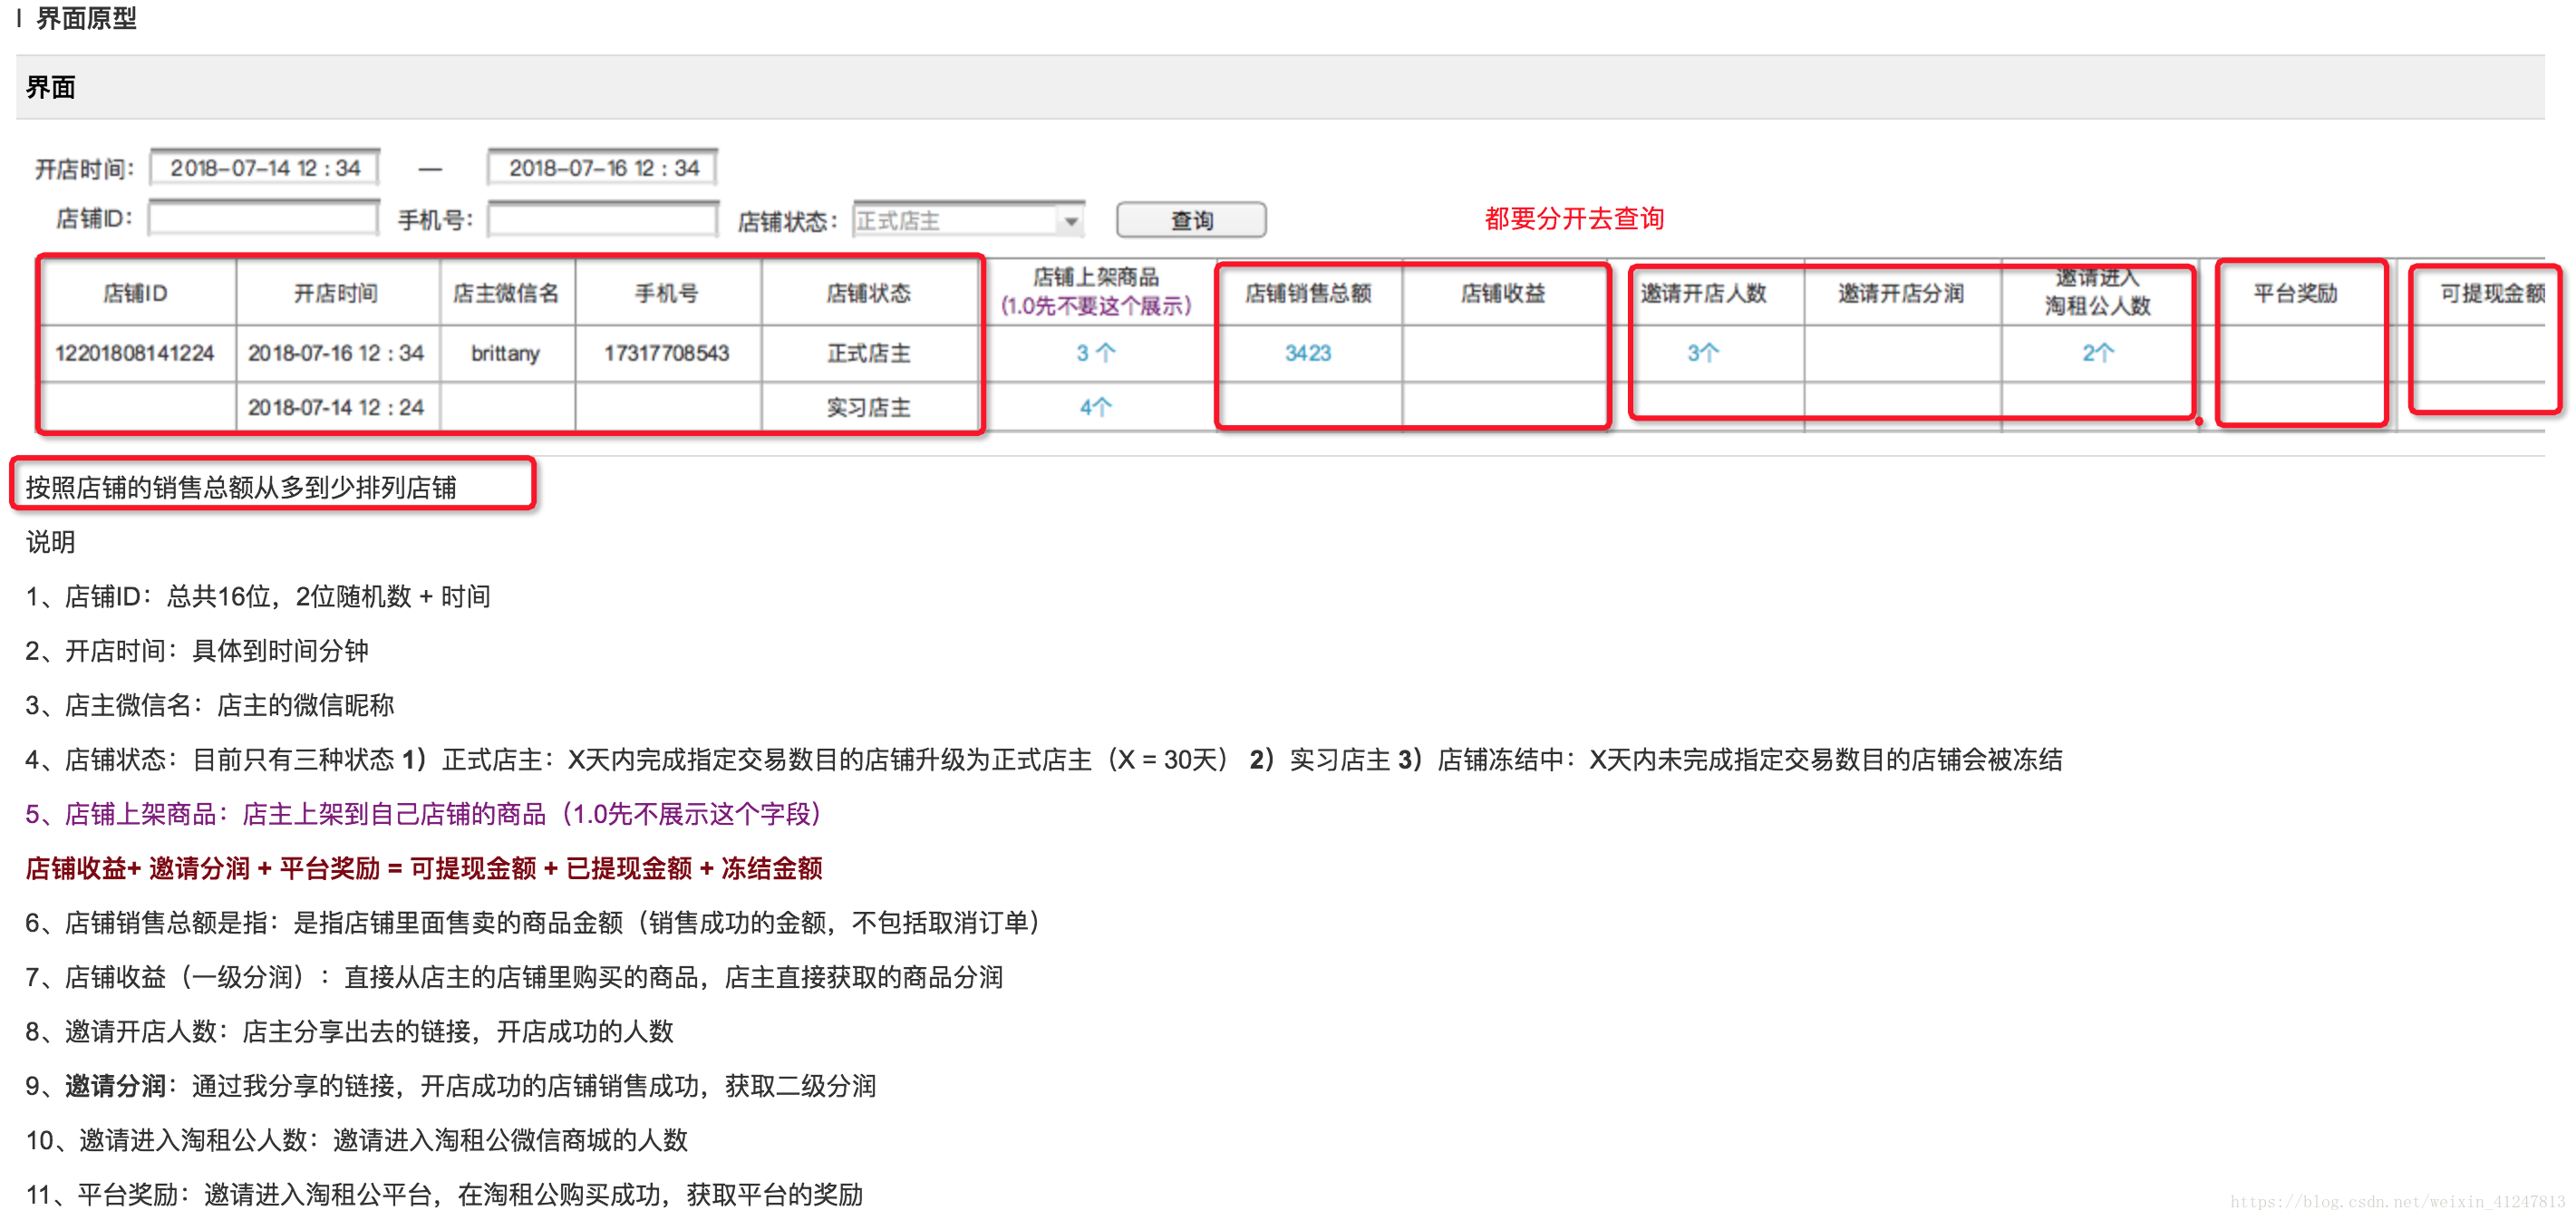
Task: Click the cell 2018-07-14 12:24
Action: click(336, 407)
